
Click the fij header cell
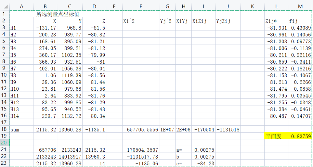[299, 21]
